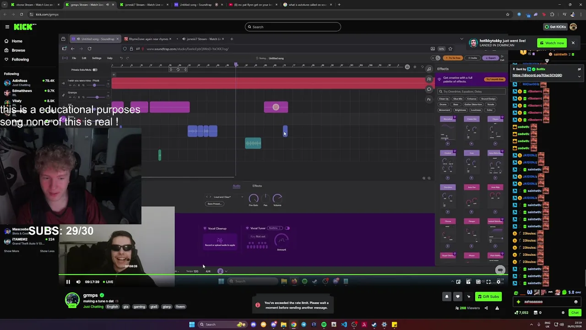Report stream using warning triangle icon
The height and width of the screenshot is (330, 586).
(x=497, y=308)
